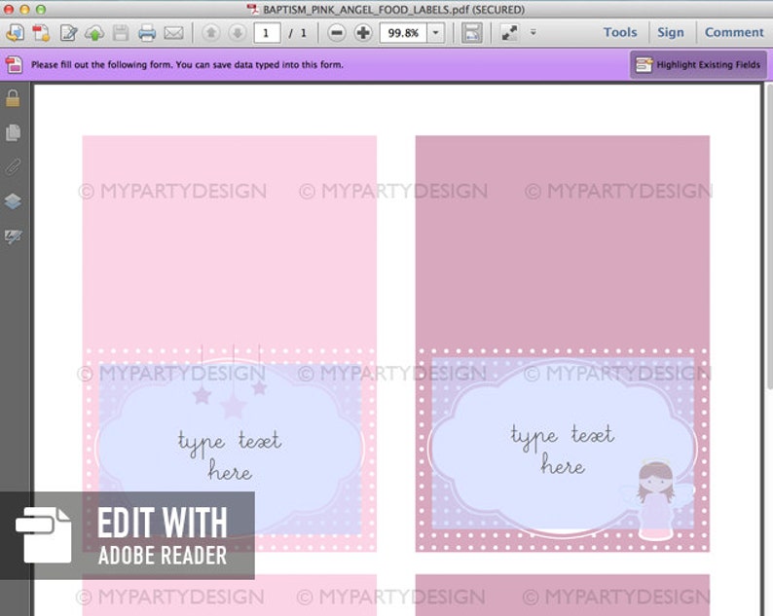Go to next page arrow
The height and width of the screenshot is (616, 773).
coord(238,33)
